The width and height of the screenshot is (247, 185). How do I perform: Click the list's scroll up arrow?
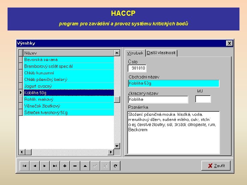pos(117,53)
